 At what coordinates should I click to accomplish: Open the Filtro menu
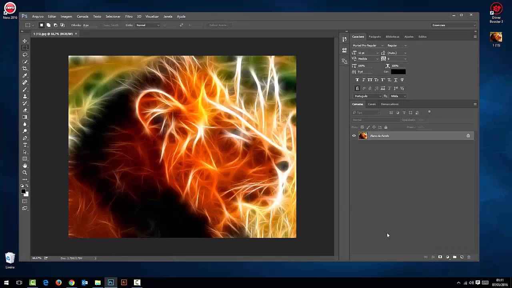tap(129, 16)
